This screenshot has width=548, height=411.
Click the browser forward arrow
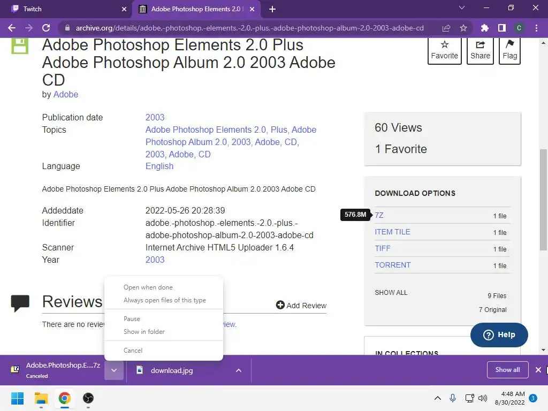point(29,28)
